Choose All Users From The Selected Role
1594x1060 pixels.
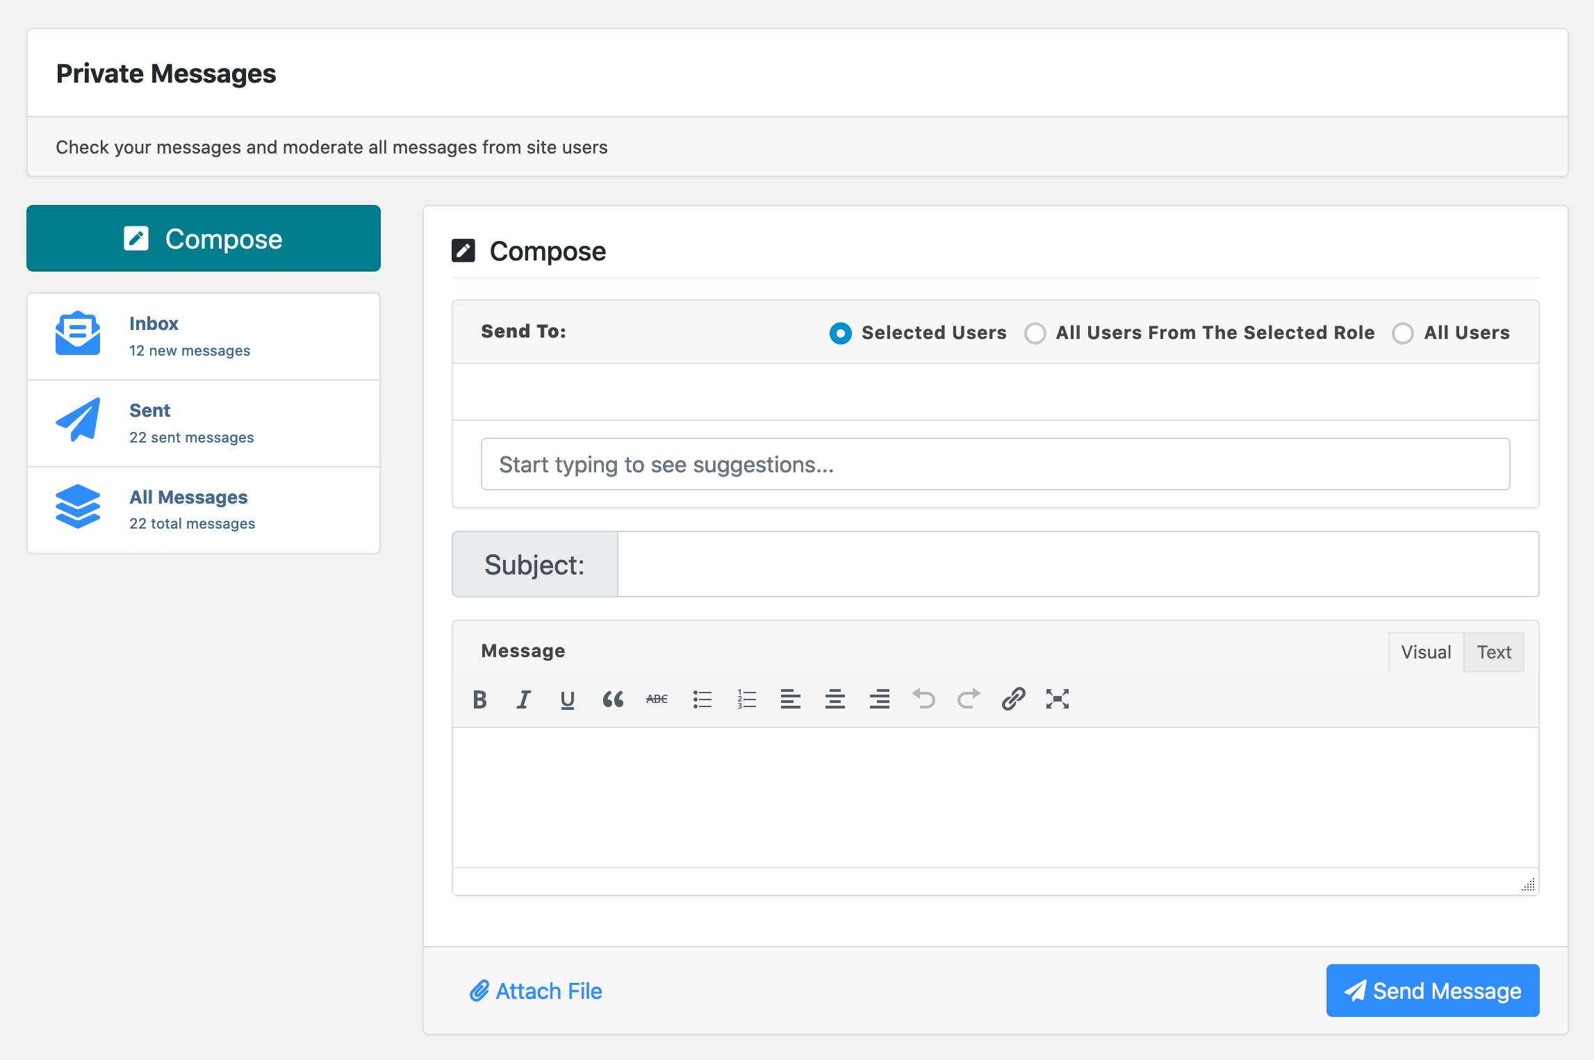click(x=1035, y=333)
